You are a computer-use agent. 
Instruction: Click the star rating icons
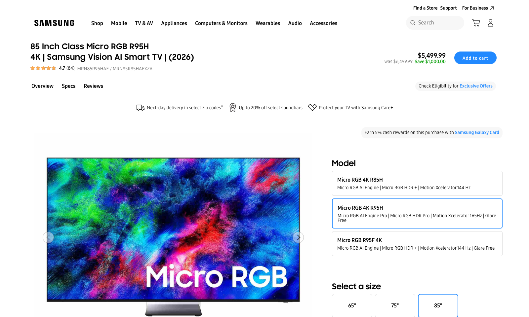coord(43,68)
